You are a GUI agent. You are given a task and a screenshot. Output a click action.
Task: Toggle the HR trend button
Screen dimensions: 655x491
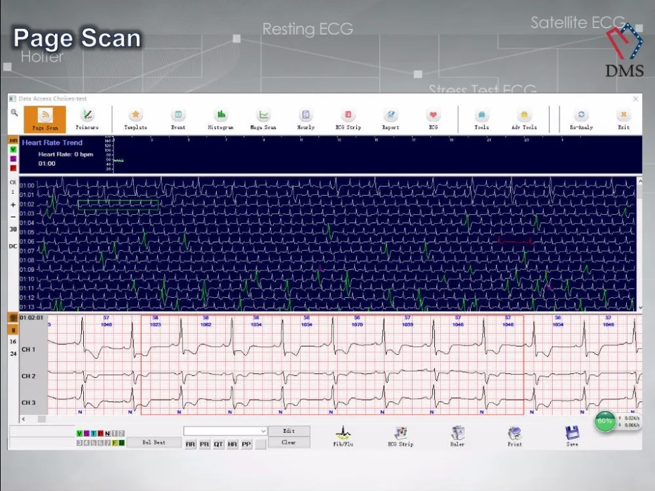[x=13, y=140]
